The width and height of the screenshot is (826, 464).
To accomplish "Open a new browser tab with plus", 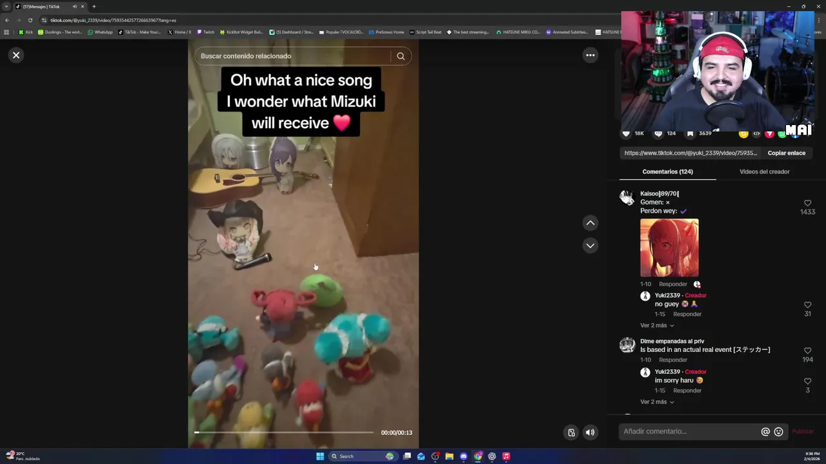I will [94, 6].
